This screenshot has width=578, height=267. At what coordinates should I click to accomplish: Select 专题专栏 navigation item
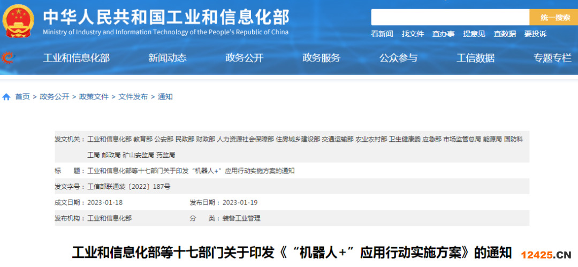pos(552,58)
